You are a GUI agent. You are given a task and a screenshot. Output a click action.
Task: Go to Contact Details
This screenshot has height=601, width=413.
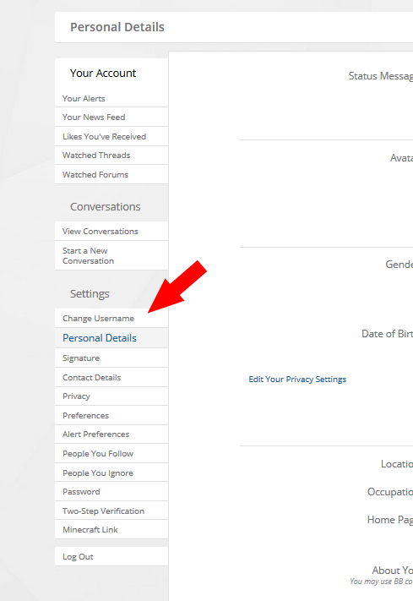[111, 378]
